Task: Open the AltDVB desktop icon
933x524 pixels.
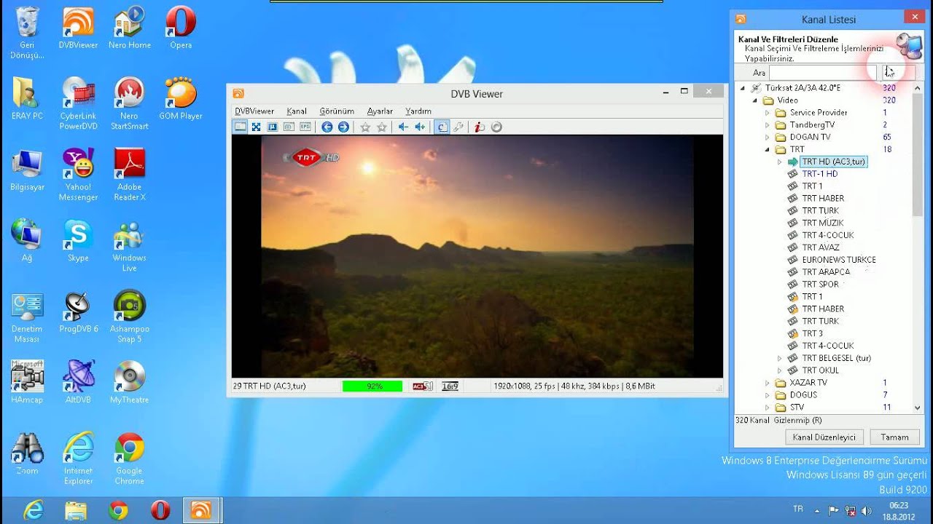Action: point(78,383)
